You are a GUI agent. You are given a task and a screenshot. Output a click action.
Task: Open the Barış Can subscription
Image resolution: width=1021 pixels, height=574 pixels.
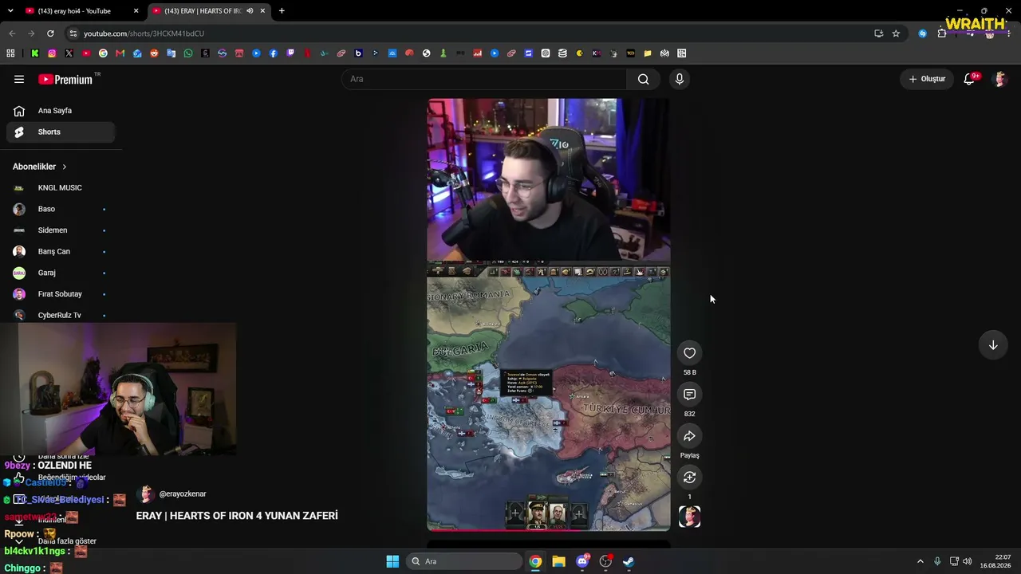(x=61, y=252)
